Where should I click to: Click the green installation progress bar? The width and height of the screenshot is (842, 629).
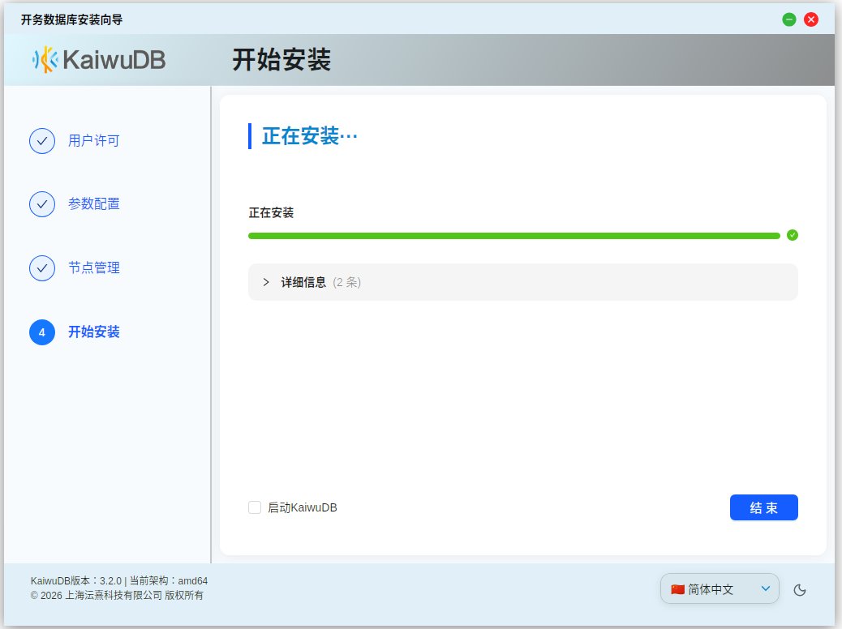[514, 236]
